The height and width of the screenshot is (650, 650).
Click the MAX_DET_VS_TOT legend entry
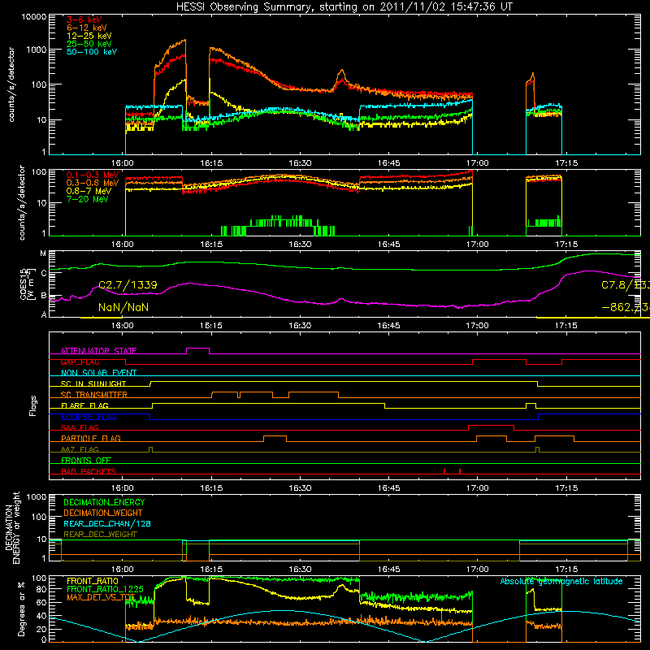coord(101,597)
